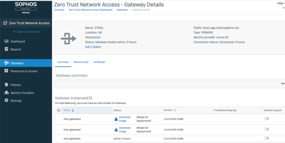The height and width of the screenshot is (143, 285).
Task: Toggle Sophos support for ztna-gateway1
Action: [x=267, y=138]
